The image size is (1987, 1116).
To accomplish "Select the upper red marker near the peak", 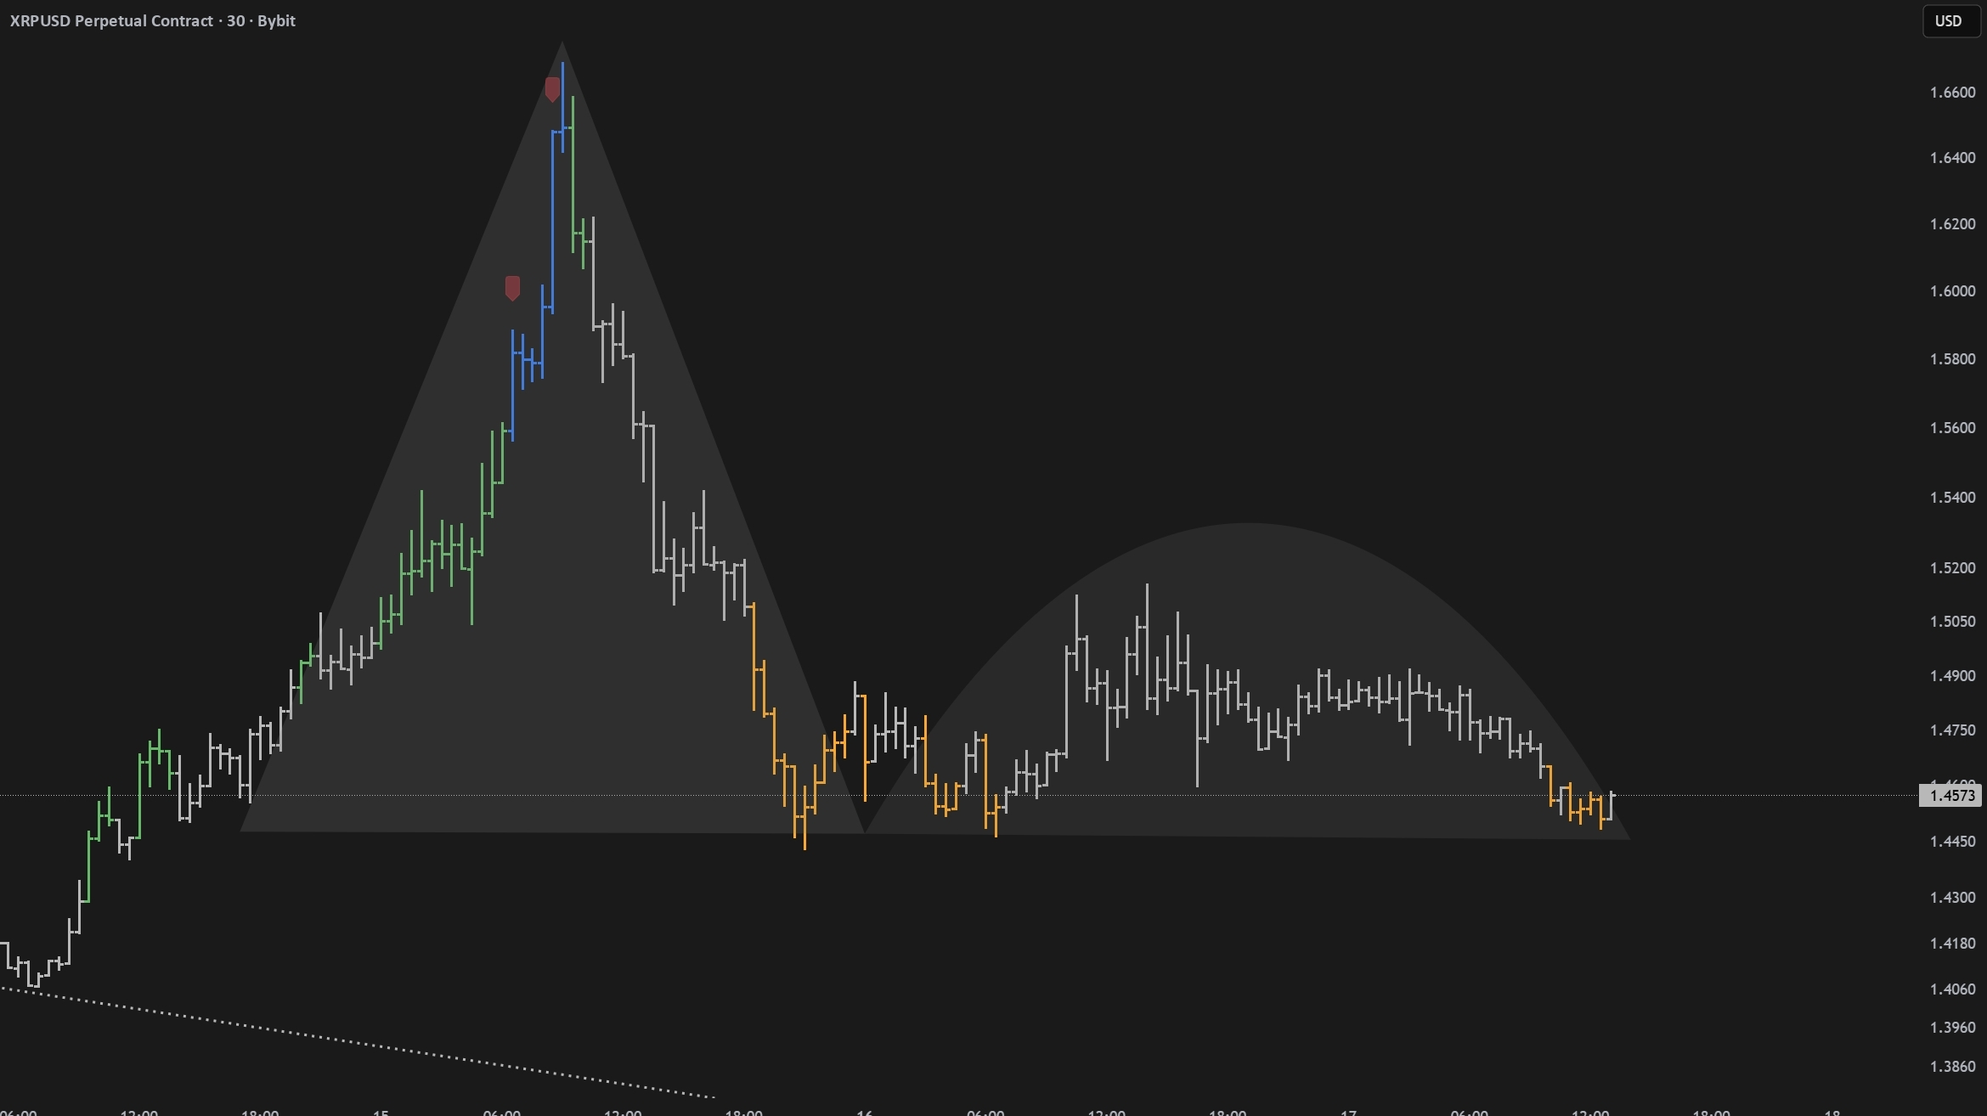I will pos(552,88).
